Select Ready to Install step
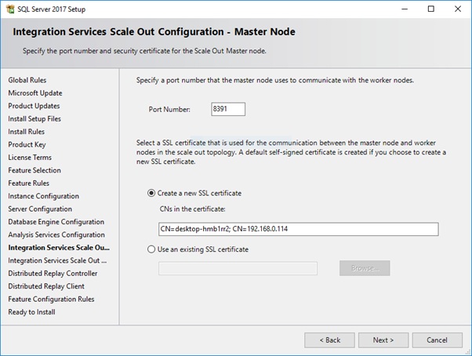This screenshot has height=356, width=472. point(31,312)
